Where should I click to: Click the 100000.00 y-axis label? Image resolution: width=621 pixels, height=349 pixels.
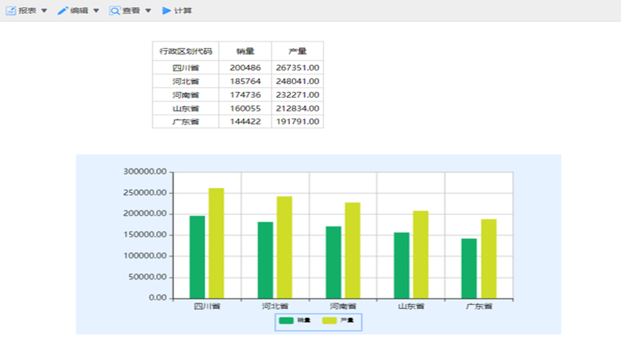tap(146, 256)
